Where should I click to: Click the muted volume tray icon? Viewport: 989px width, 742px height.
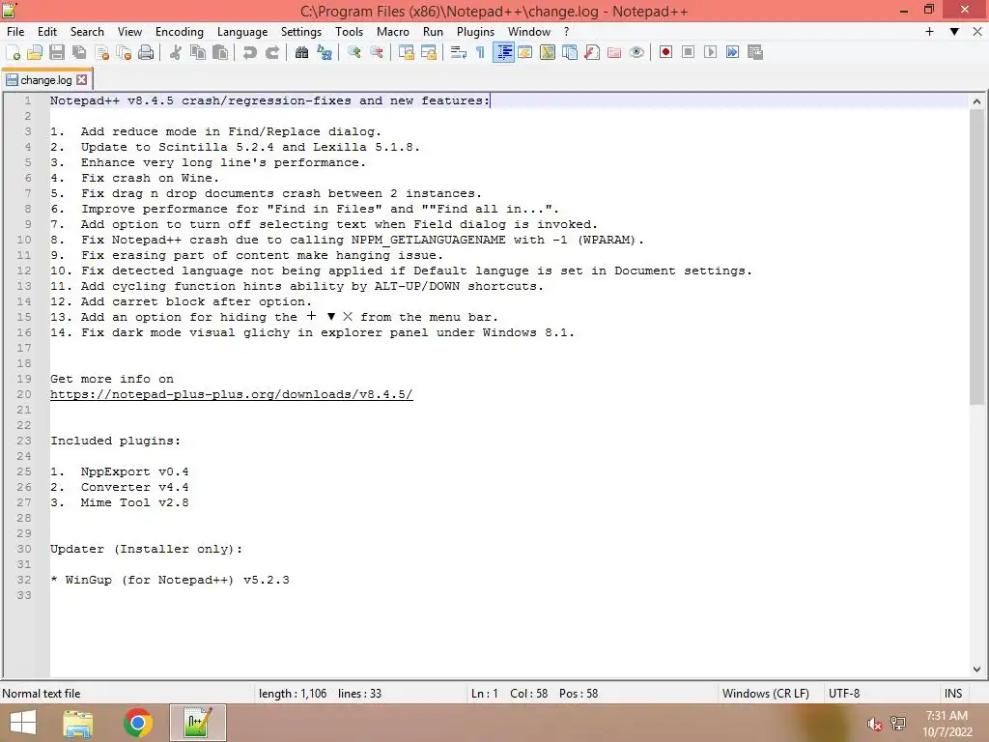pyautogui.click(x=874, y=724)
